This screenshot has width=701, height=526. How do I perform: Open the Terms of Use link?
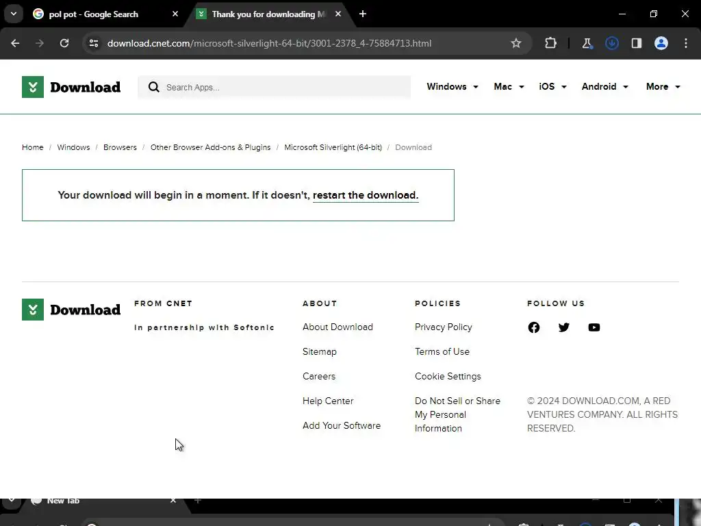[x=442, y=351]
